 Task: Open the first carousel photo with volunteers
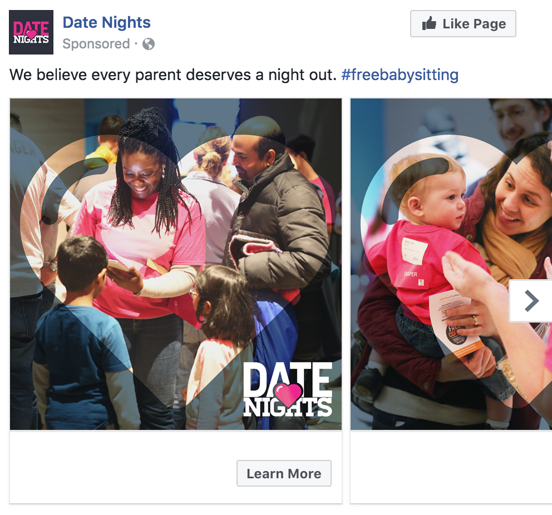click(176, 264)
